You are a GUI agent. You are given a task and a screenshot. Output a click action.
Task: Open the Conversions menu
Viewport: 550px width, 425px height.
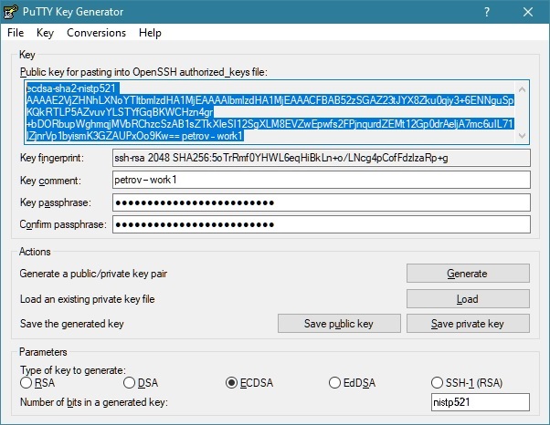coord(96,33)
